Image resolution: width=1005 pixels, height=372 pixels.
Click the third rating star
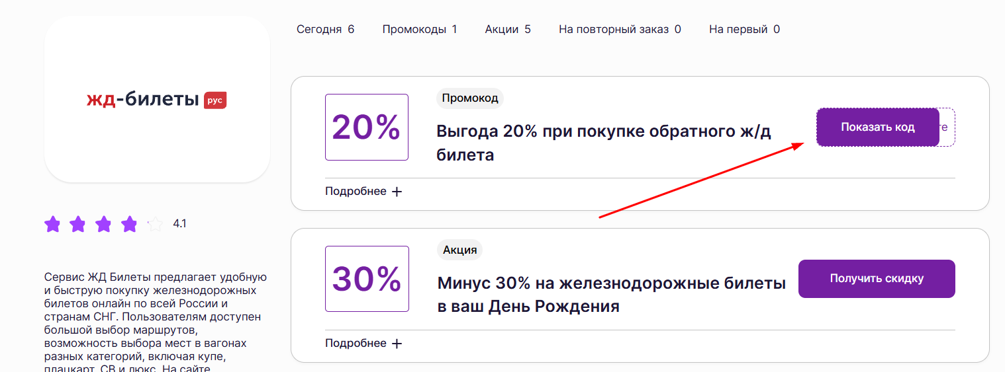103,225
